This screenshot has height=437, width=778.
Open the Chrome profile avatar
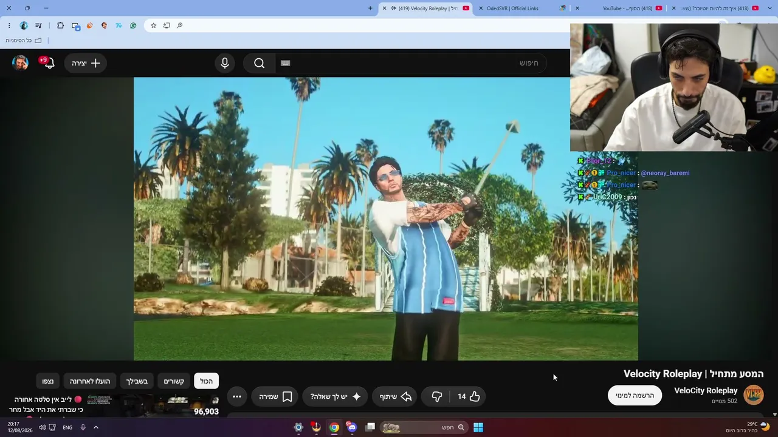pos(24,25)
